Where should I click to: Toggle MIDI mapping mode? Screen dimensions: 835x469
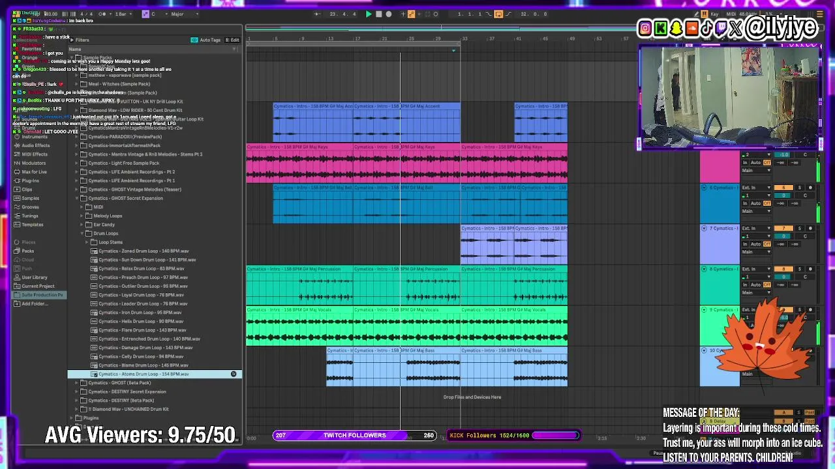[733, 14]
